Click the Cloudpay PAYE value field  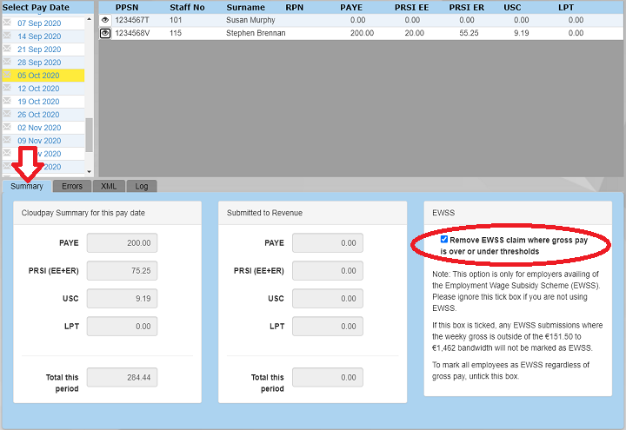(122, 243)
